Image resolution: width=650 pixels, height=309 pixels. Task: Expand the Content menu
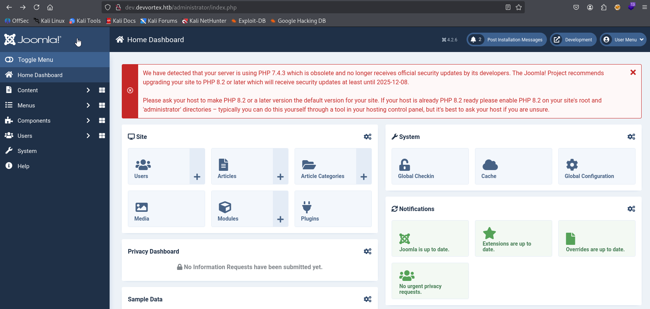pyautogui.click(x=88, y=90)
